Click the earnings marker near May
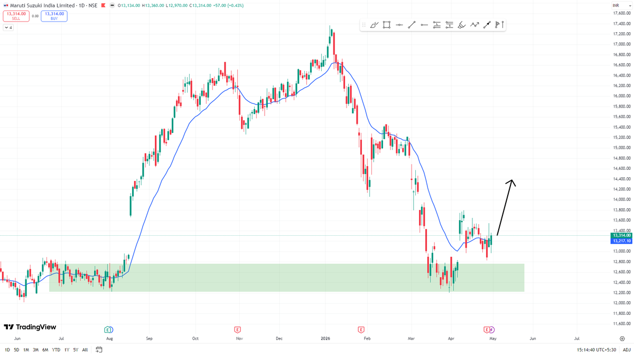The image size is (634, 356). [x=487, y=330]
